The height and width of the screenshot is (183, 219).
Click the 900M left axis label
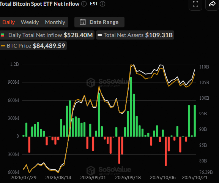point(13,82)
